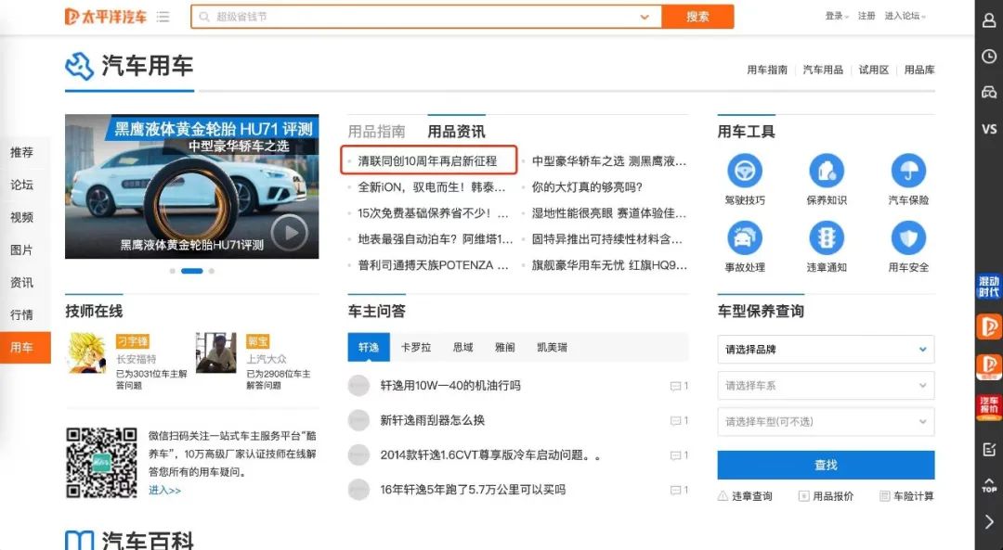Open the 用车安全 shield icon
Image resolution: width=1003 pixels, height=550 pixels.
coord(908,237)
